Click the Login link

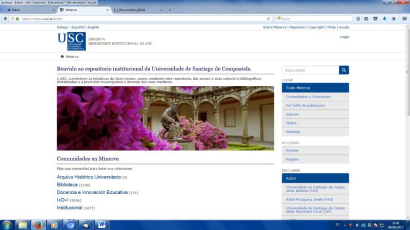pos(344,37)
